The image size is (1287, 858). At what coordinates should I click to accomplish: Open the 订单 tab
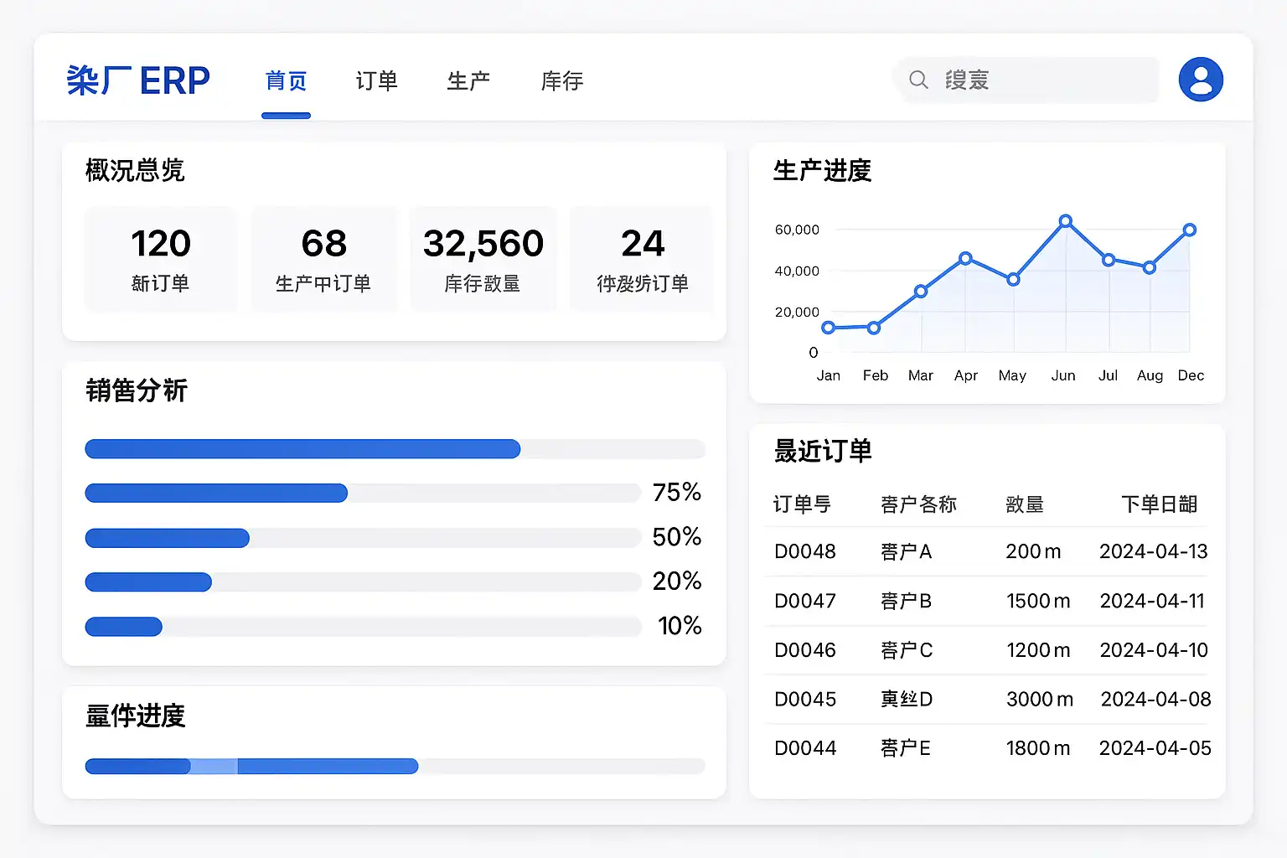[x=376, y=80]
